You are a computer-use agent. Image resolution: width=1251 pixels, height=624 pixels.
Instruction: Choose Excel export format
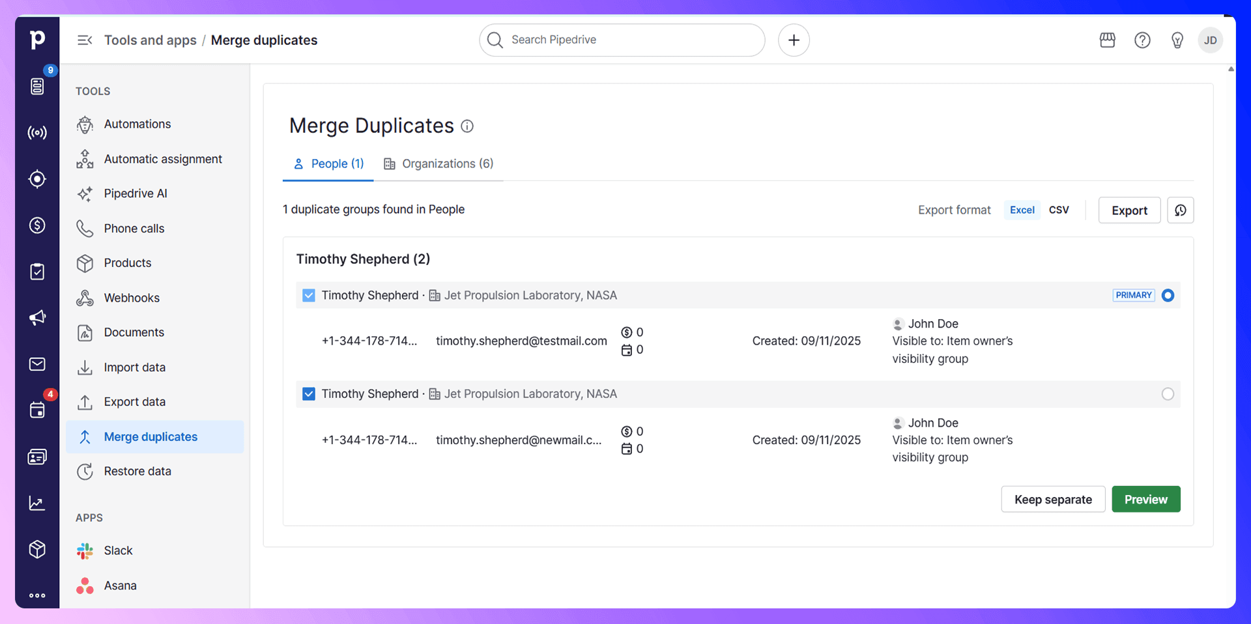[1022, 210]
